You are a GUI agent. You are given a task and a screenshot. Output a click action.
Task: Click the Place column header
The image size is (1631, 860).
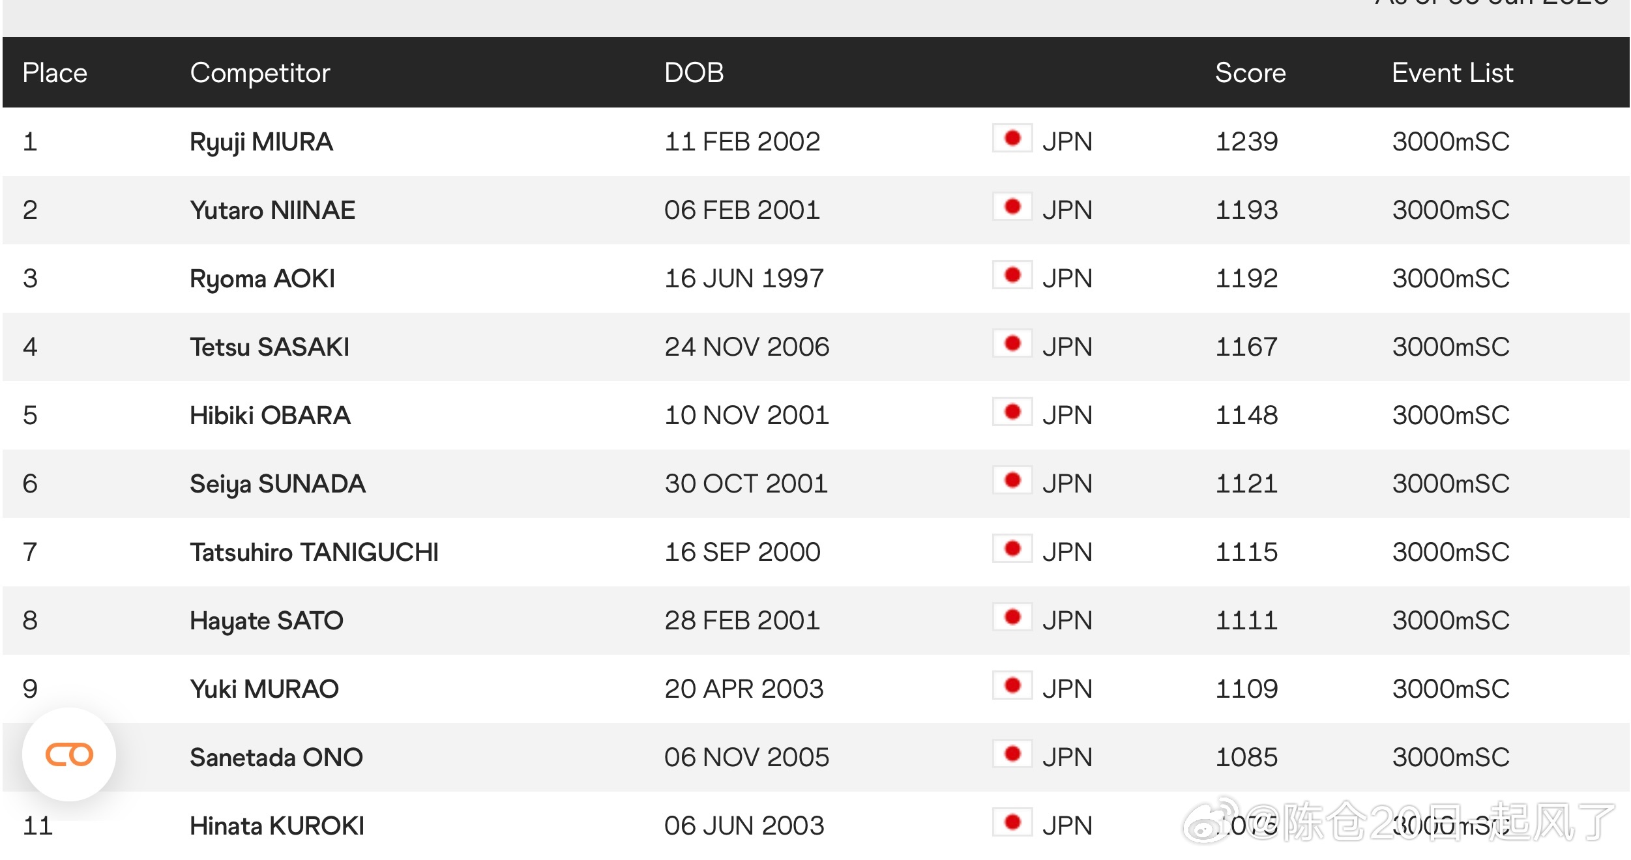tap(55, 73)
